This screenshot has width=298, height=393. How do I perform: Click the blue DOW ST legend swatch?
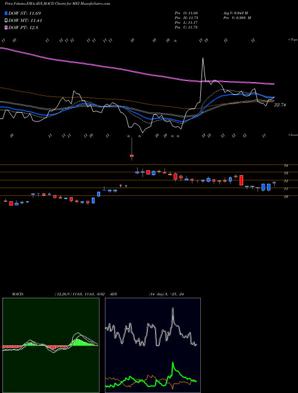(7, 13)
